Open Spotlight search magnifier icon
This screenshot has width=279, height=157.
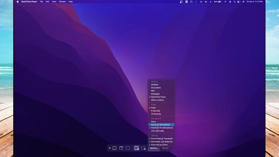235,2
